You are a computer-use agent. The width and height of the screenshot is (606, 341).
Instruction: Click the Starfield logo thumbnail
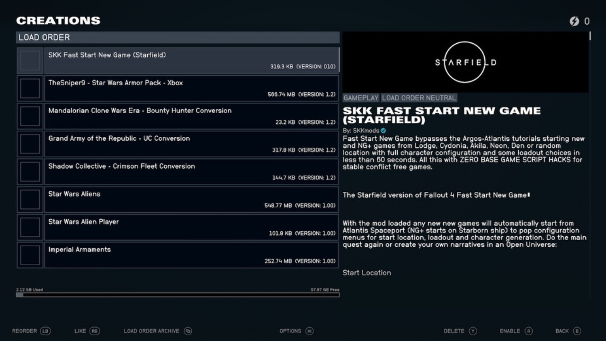click(465, 62)
